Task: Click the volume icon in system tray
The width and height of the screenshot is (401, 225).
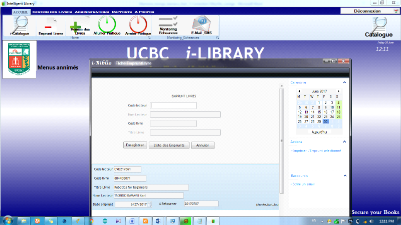Action: tap(371, 221)
